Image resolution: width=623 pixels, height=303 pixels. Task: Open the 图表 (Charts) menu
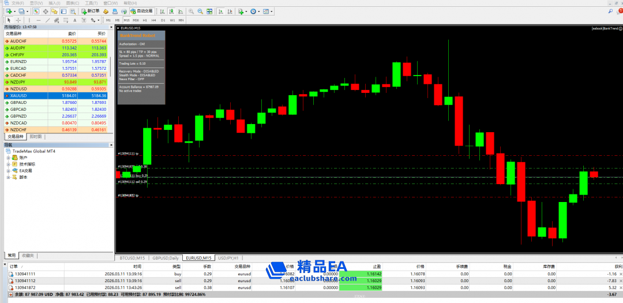tap(73, 3)
